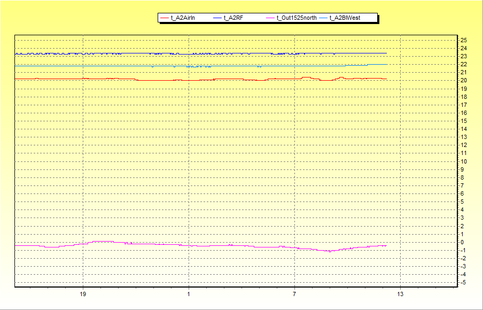Screen dimensions: 483x310
Task: Click the magenta t_Out1525north legend line sample
Action: click(270, 18)
